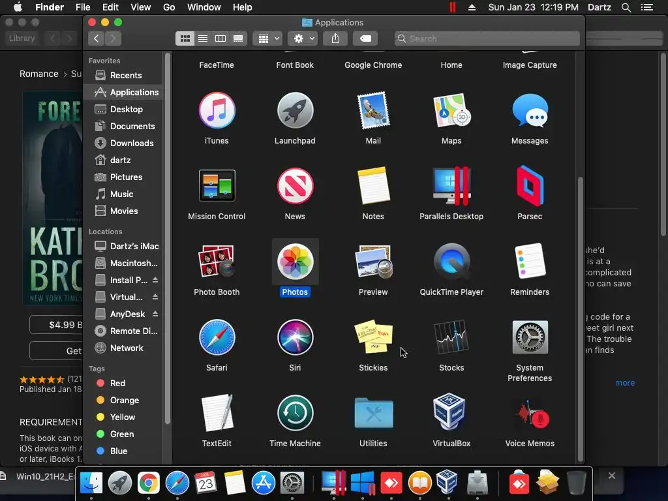Go forward in Finder navigation
Screen dimensions: 668x501
tap(113, 38)
